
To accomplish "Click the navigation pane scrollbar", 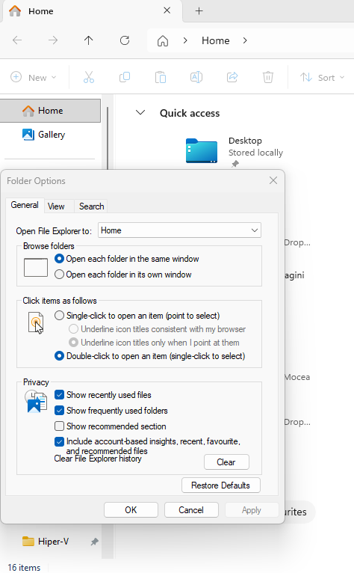I will coord(108,139).
